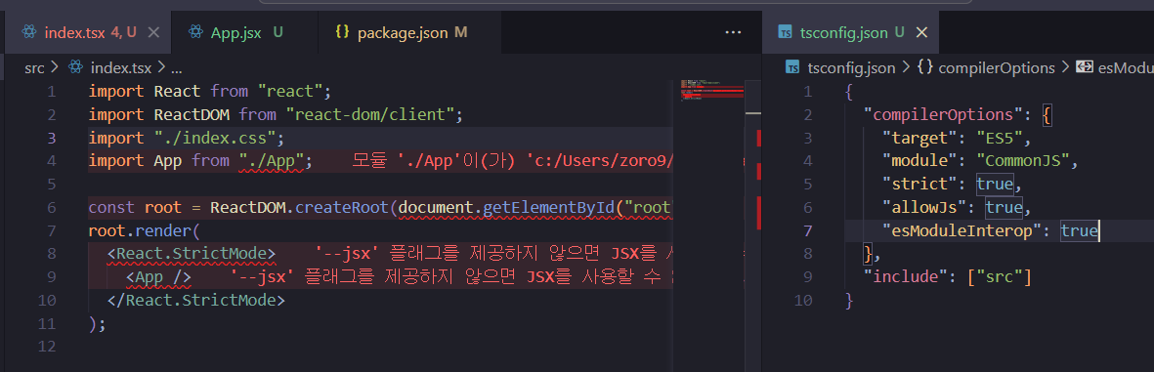Click the <App /> JSX element
This screenshot has height=372, width=1154.
159,278
